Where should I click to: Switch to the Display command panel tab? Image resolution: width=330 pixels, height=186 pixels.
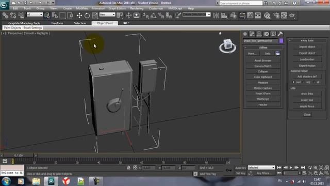click(273, 34)
